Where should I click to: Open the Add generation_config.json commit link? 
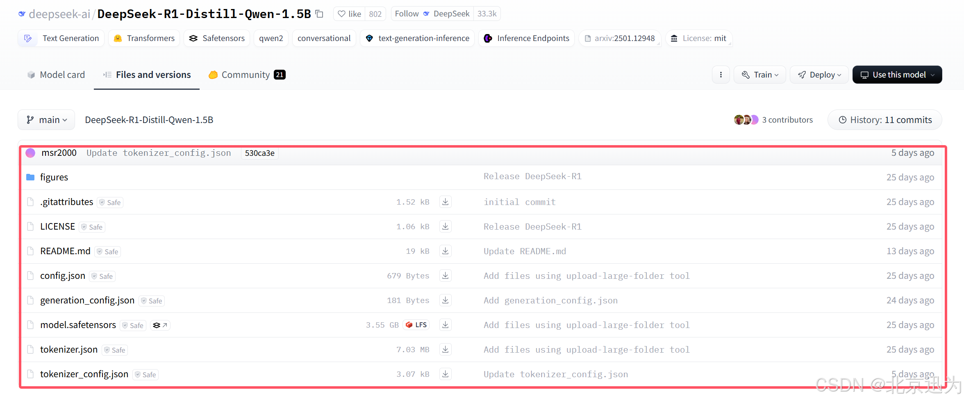[550, 300]
